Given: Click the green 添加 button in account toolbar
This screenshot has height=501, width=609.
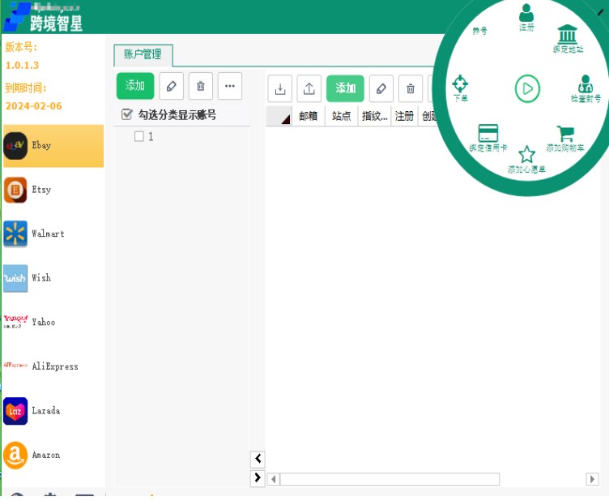Looking at the screenshot, I should pyautogui.click(x=345, y=88).
